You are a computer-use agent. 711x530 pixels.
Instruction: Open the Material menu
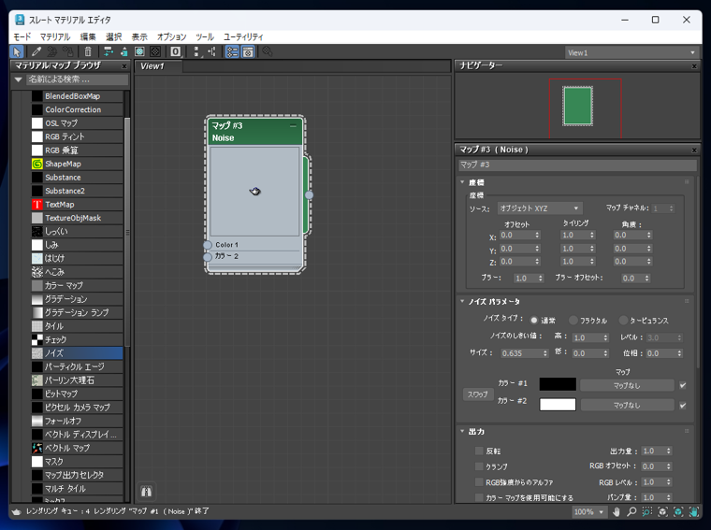tap(55, 37)
